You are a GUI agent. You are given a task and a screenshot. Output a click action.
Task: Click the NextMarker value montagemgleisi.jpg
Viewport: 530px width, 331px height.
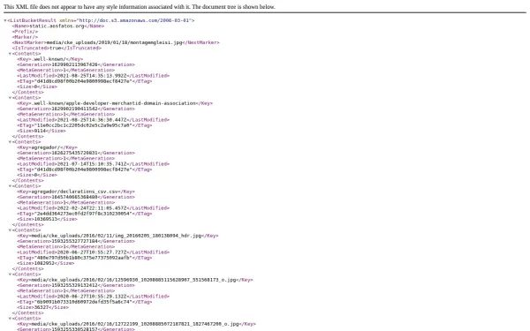pyautogui.click(x=114, y=42)
